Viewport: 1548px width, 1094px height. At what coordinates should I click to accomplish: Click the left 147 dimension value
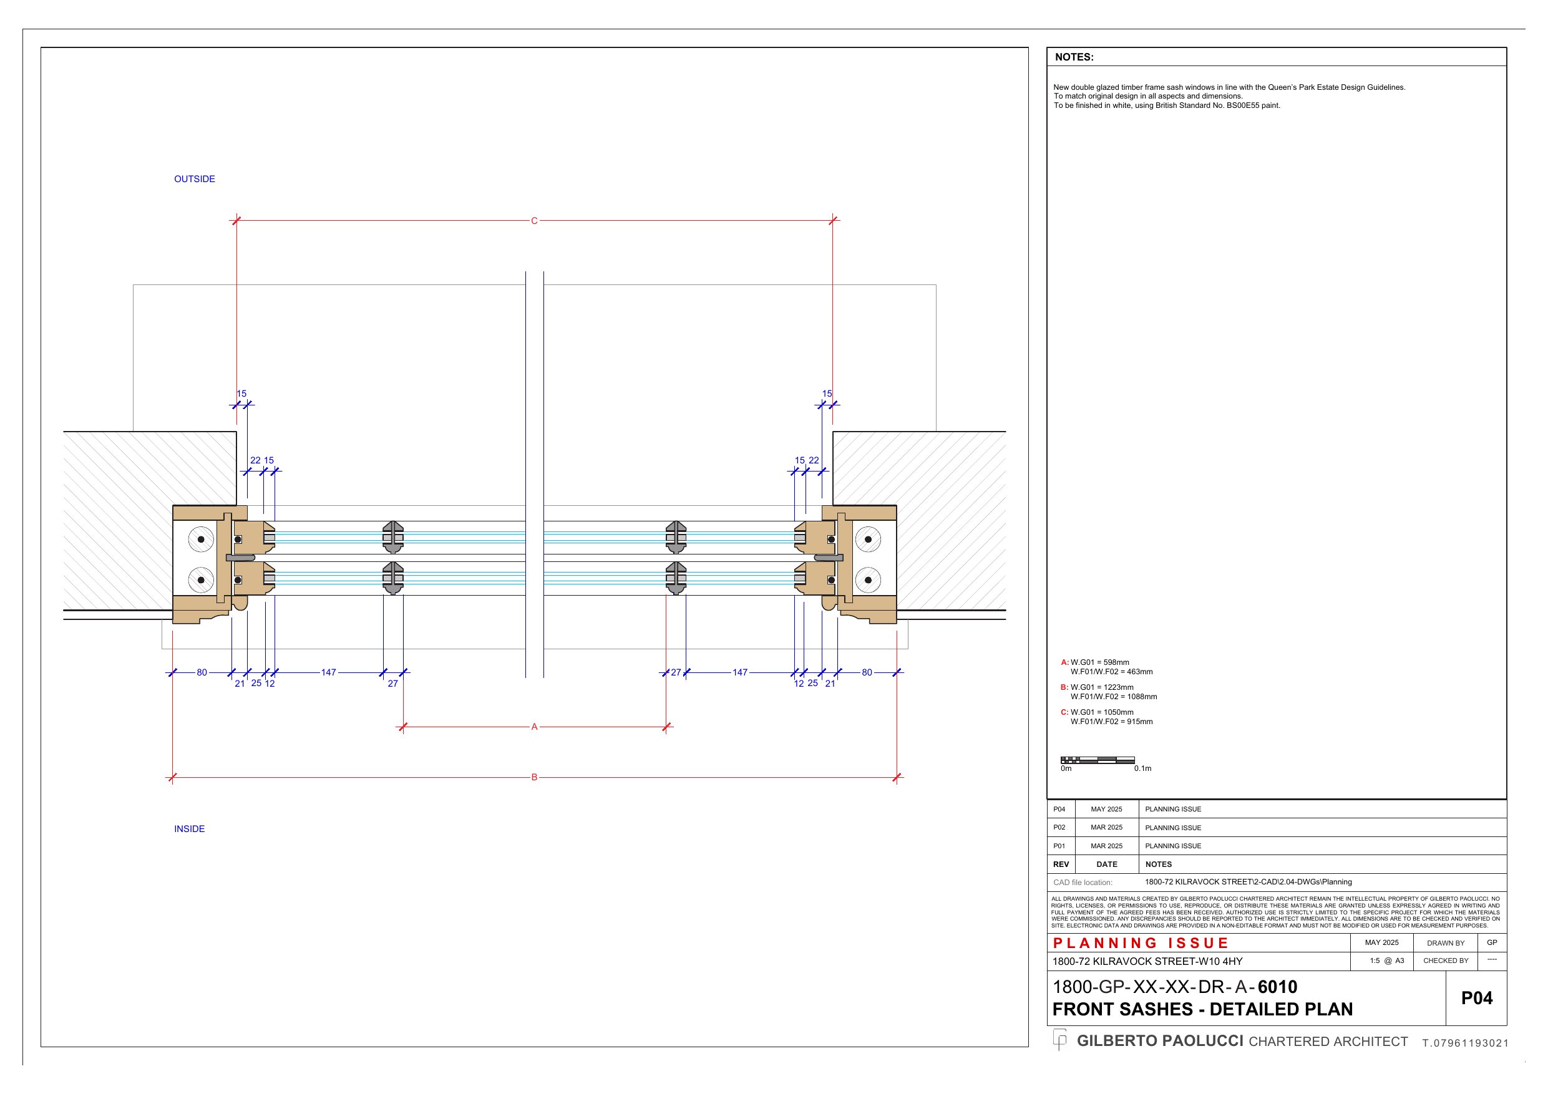click(x=328, y=672)
